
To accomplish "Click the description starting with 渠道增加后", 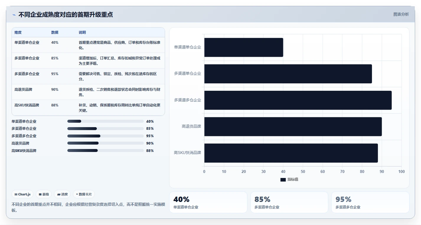I will [120, 61].
